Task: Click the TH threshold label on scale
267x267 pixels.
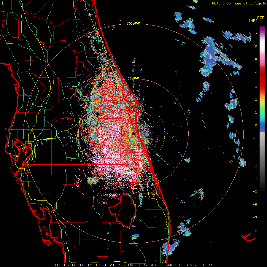Action: 255,231
